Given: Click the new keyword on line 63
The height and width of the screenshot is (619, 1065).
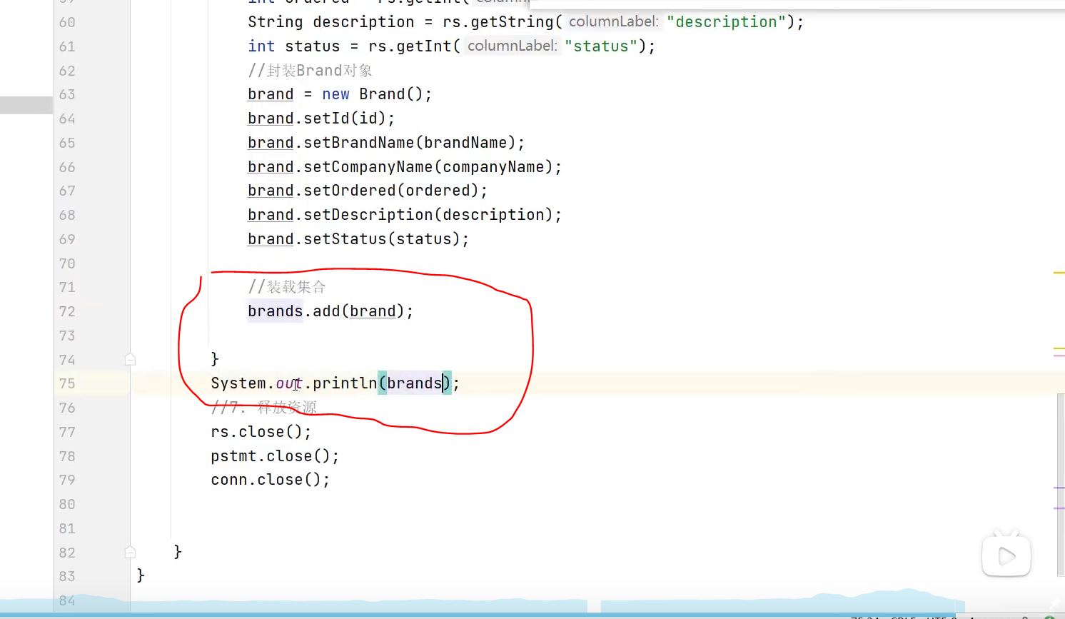Looking at the screenshot, I should 335,94.
